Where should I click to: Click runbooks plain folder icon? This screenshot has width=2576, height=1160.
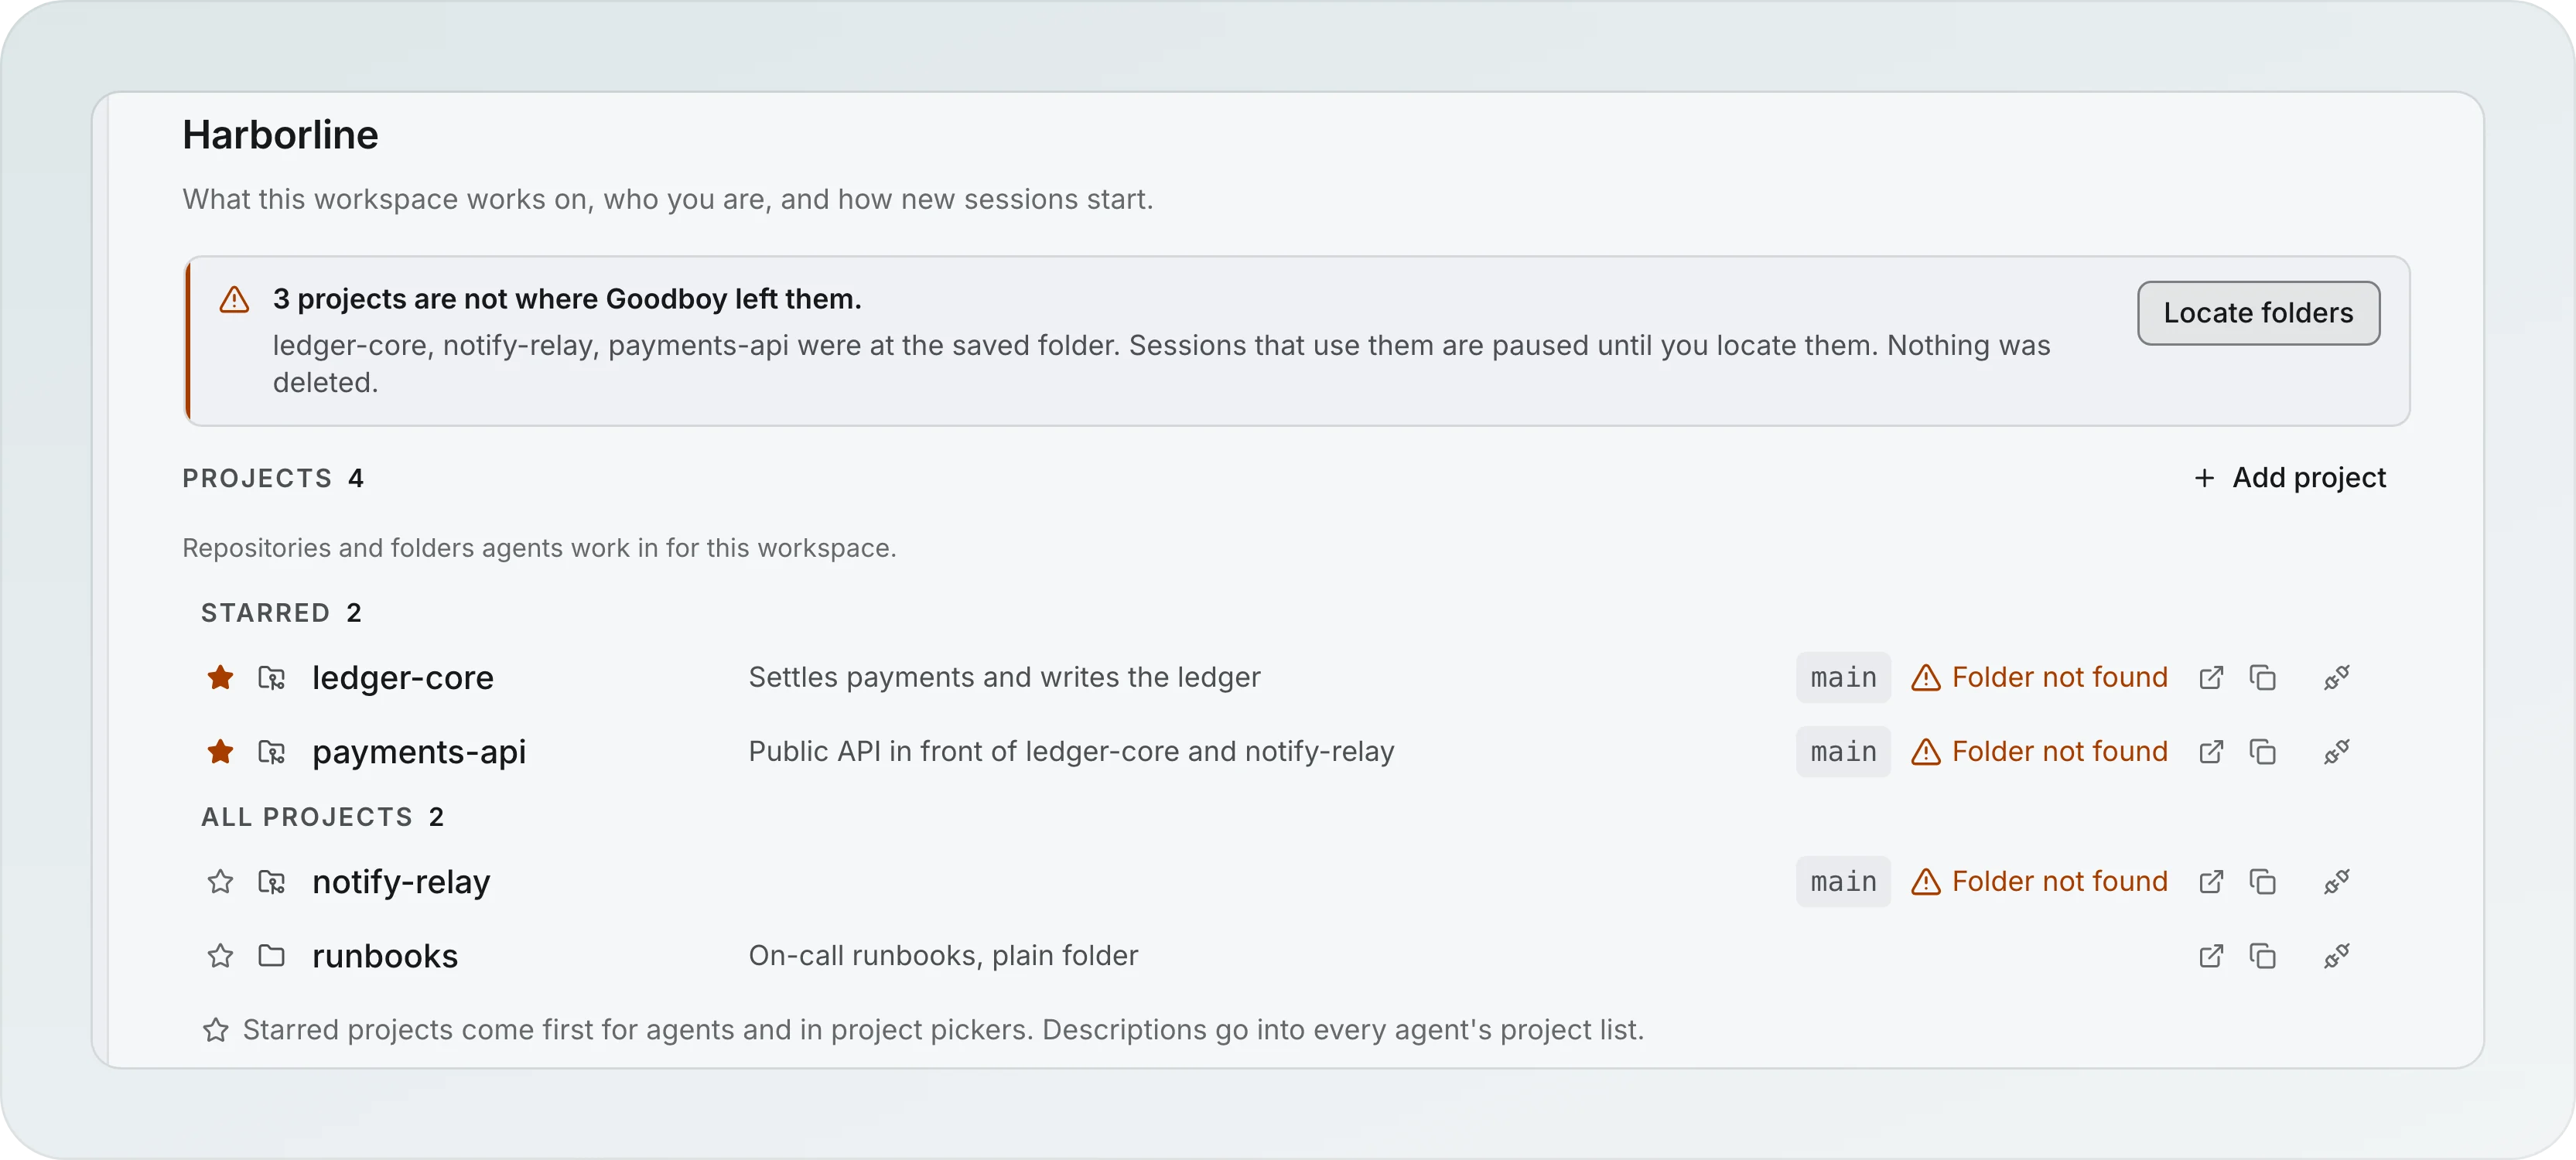[271, 956]
